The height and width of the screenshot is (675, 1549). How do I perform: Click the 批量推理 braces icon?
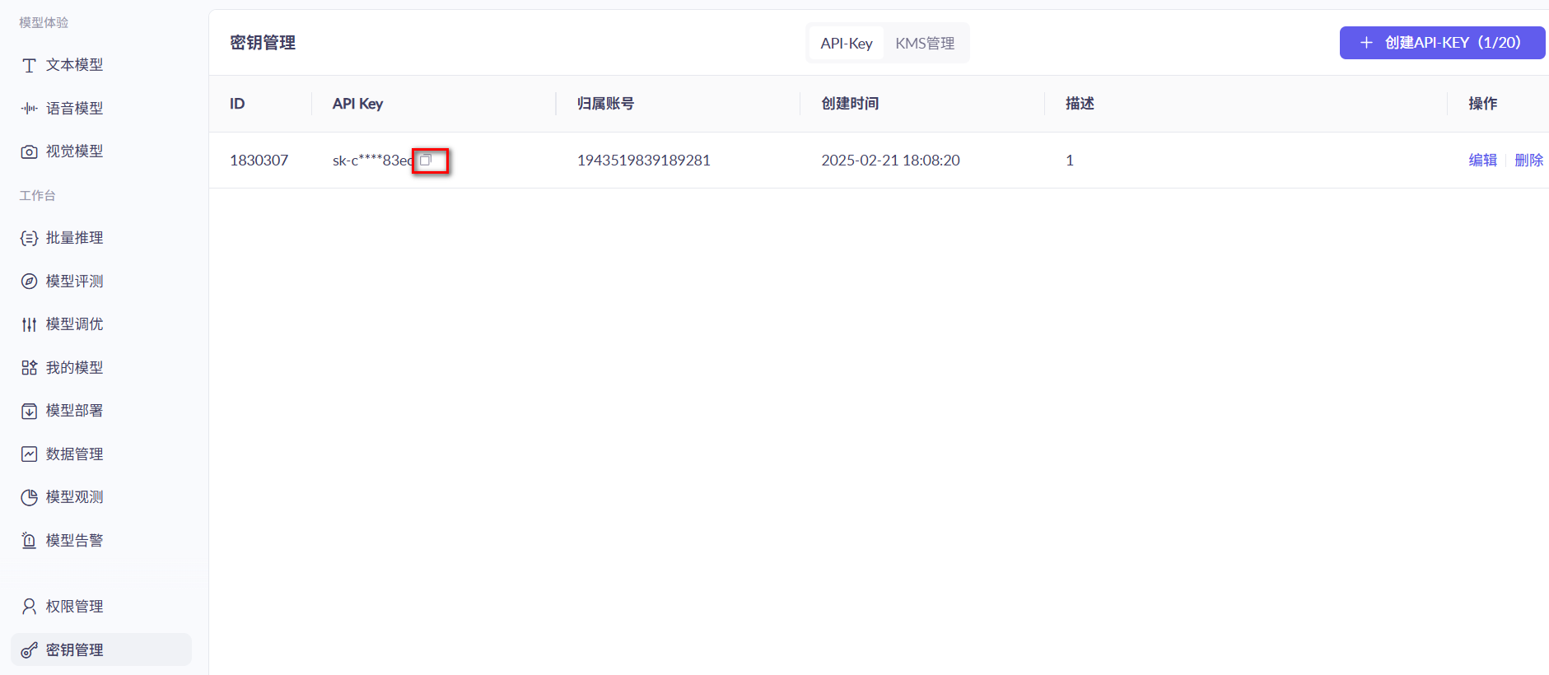pyautogui.click(x=29, y=238)
